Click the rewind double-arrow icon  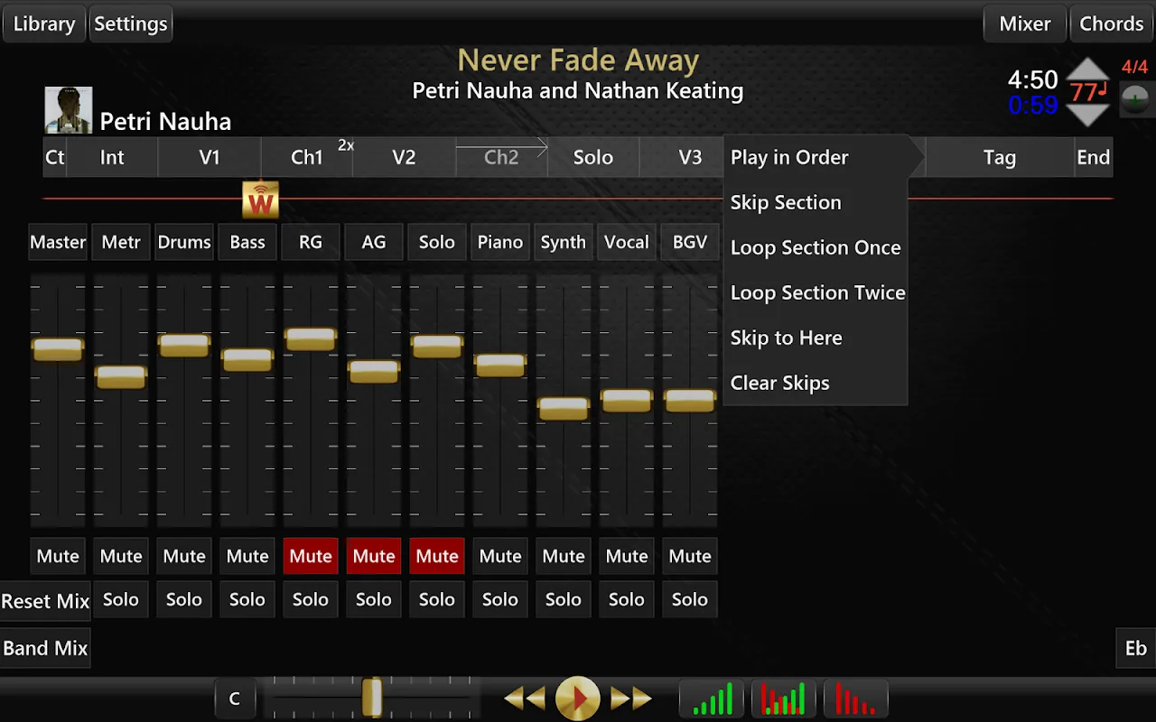[525, 699]
